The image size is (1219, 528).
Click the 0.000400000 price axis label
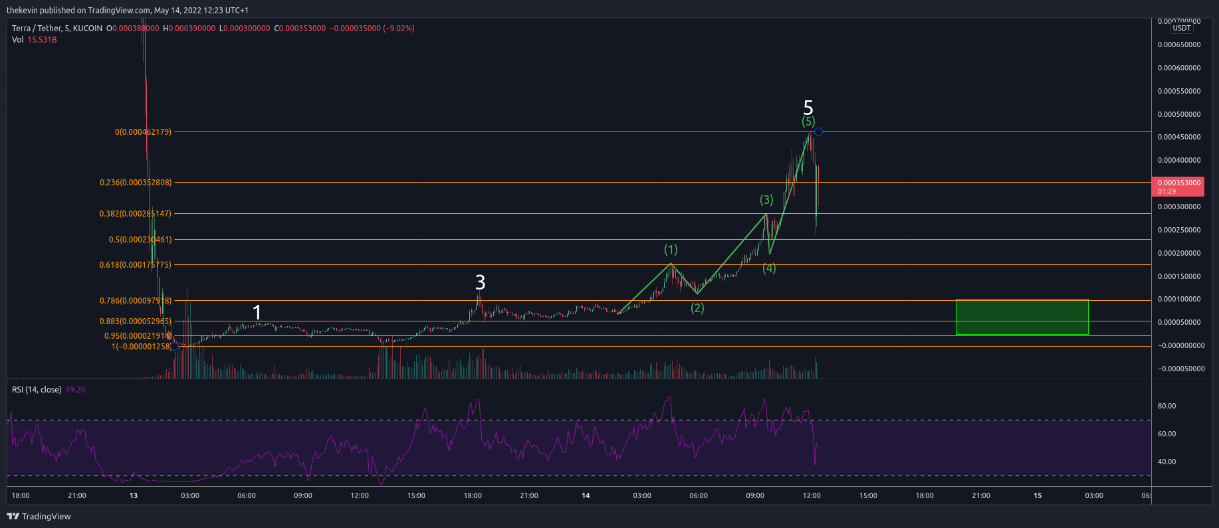click(x=1179, y=161)
